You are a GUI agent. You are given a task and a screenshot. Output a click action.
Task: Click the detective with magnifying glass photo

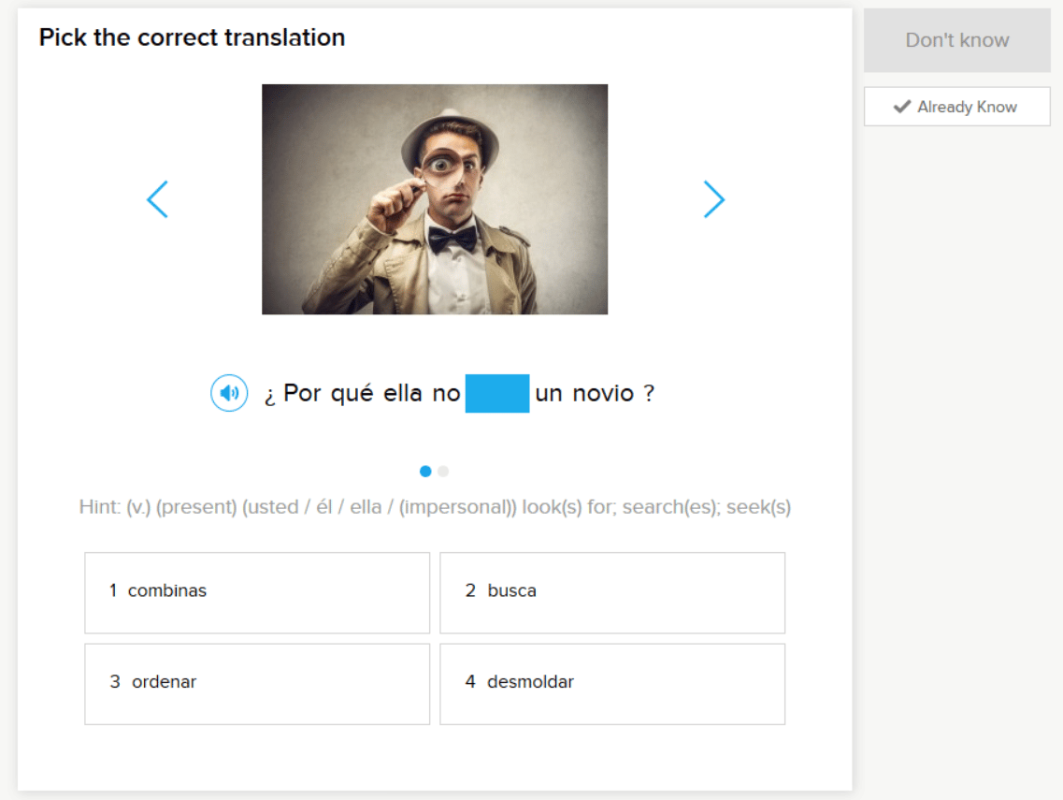point(435,199)
